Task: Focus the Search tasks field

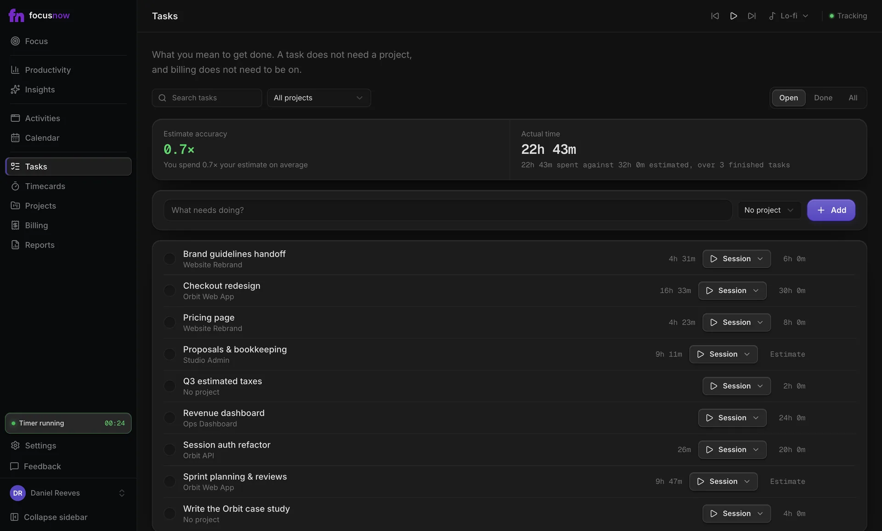Action: coord(207,98)
